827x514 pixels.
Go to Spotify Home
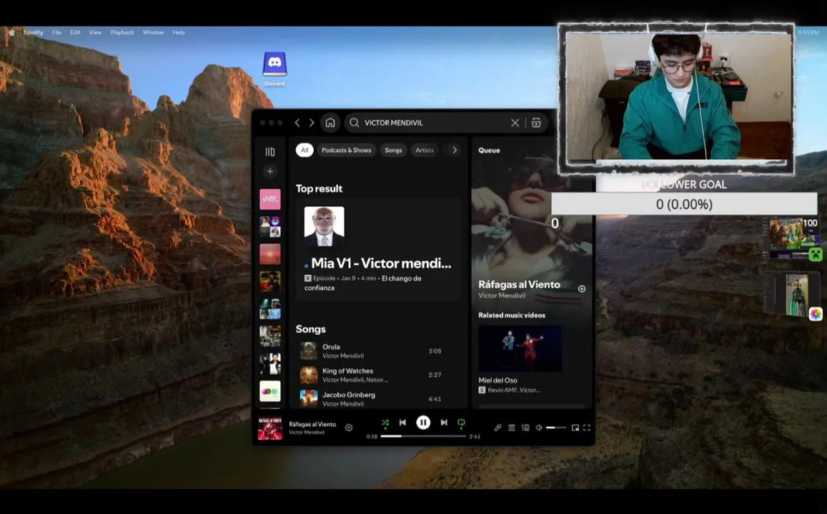click(330, 123)
